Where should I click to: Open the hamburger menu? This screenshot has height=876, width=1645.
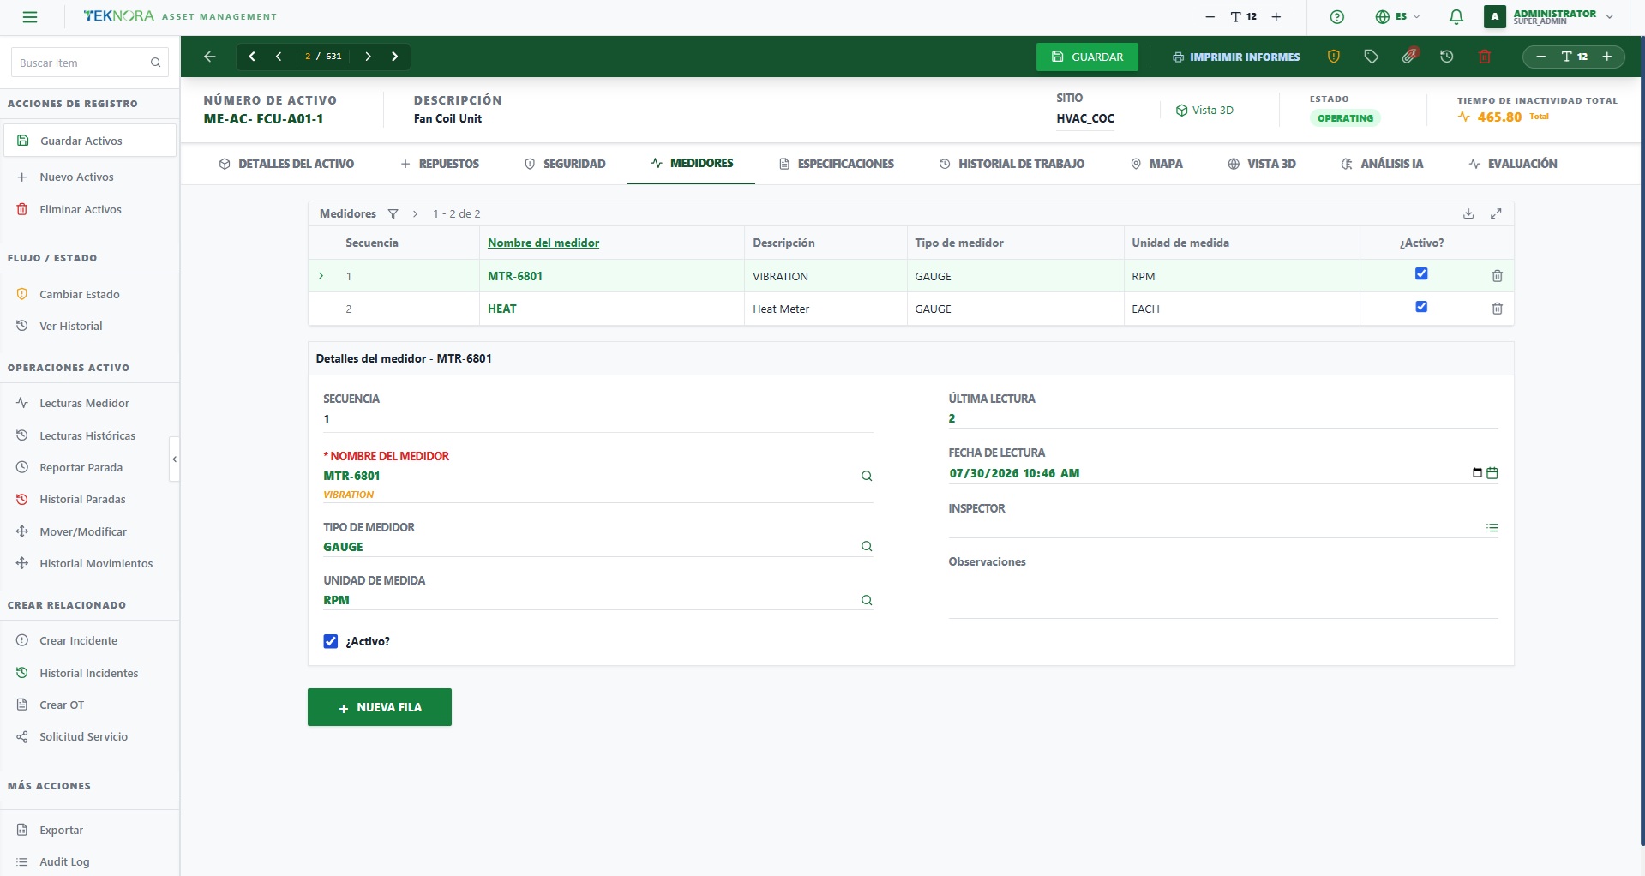pos(30,17)
